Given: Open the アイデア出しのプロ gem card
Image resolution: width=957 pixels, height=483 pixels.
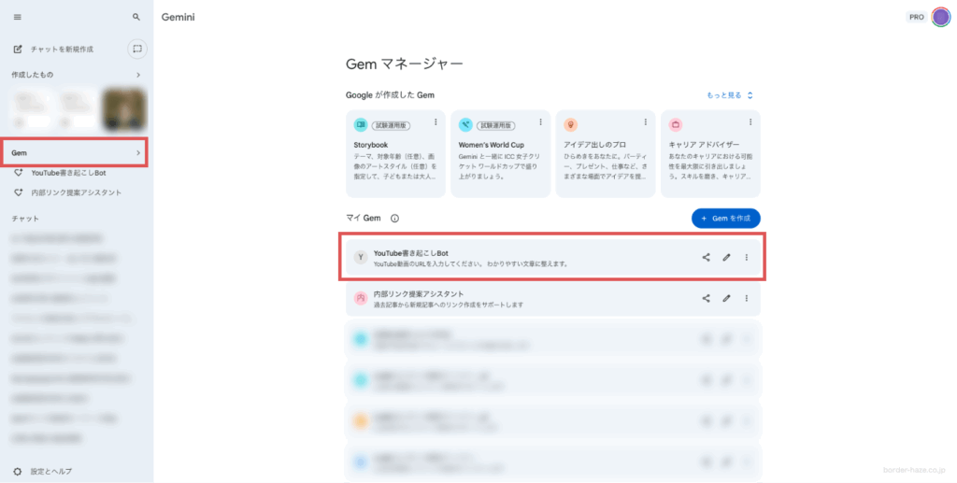Looking at the screenshot, I should (x=606, y=153).
